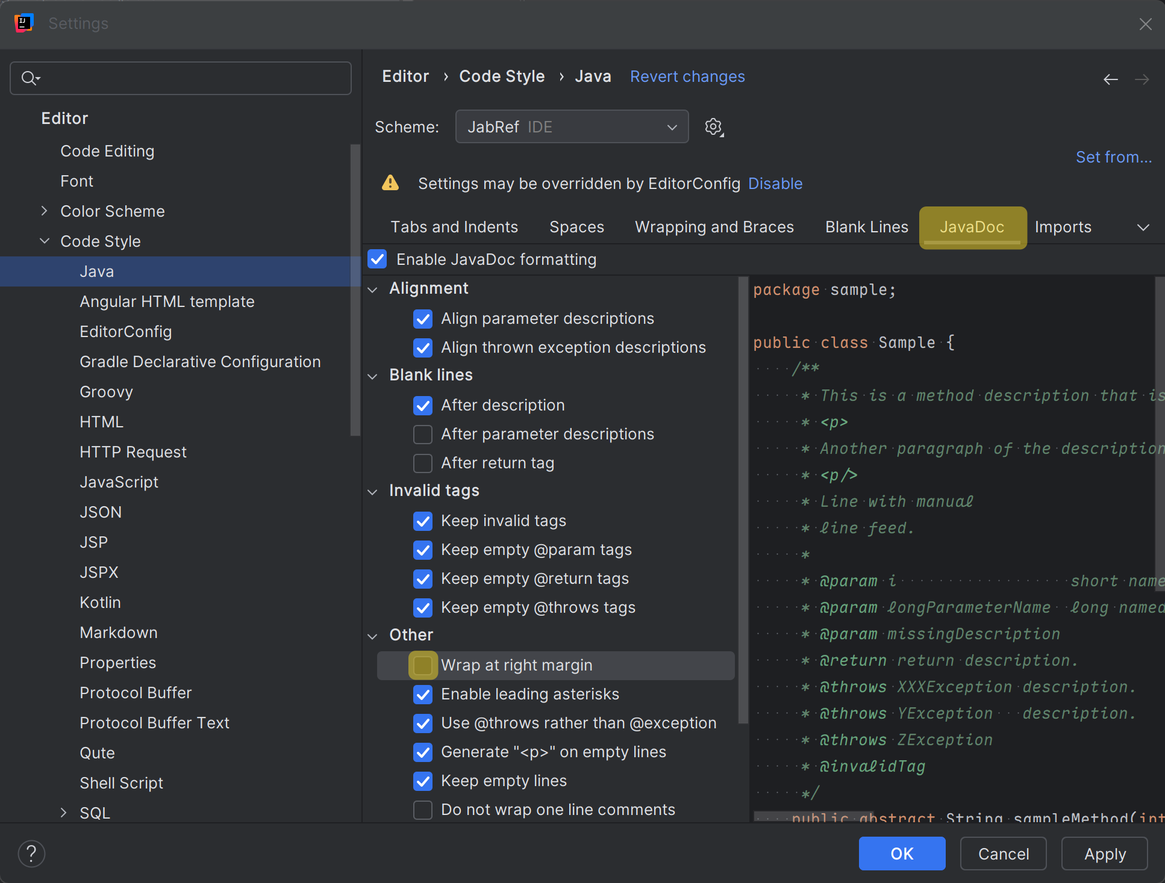Click the IntelliJ logo in title bar

[23, 23]
